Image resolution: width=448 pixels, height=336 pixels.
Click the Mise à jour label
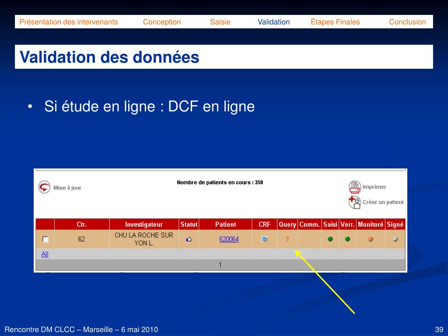[67, 188]
